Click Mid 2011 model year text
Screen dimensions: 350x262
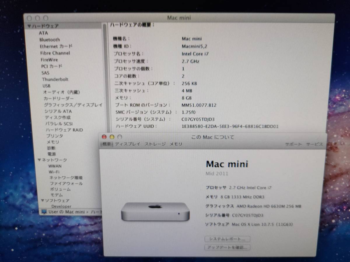click(217, 174)
